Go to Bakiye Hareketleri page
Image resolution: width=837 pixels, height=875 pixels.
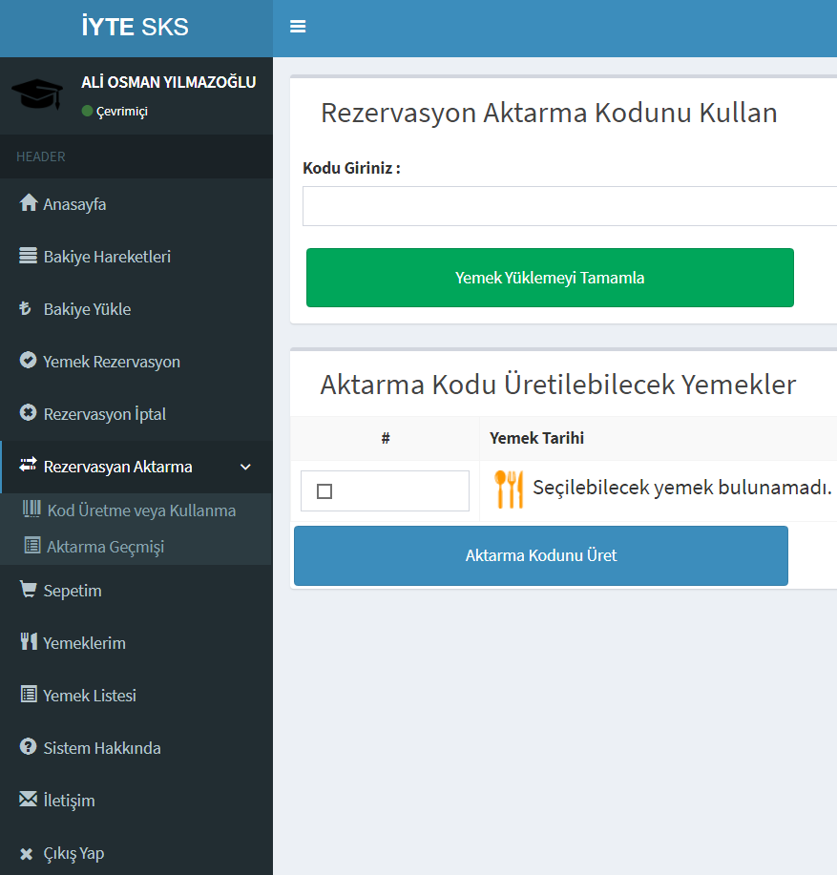pyautogui.click(x=107, y=257)
